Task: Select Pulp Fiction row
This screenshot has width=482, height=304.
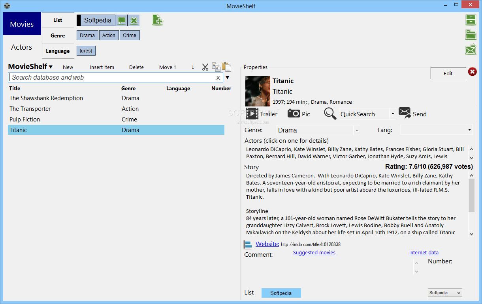Action: click(x=116, y=119)
